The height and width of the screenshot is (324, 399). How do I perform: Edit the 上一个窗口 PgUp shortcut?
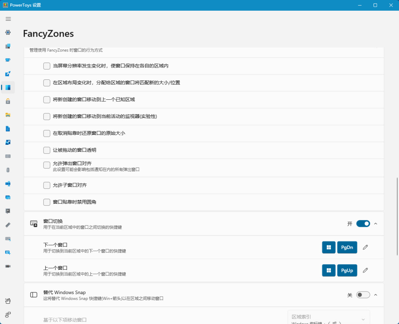365,270
